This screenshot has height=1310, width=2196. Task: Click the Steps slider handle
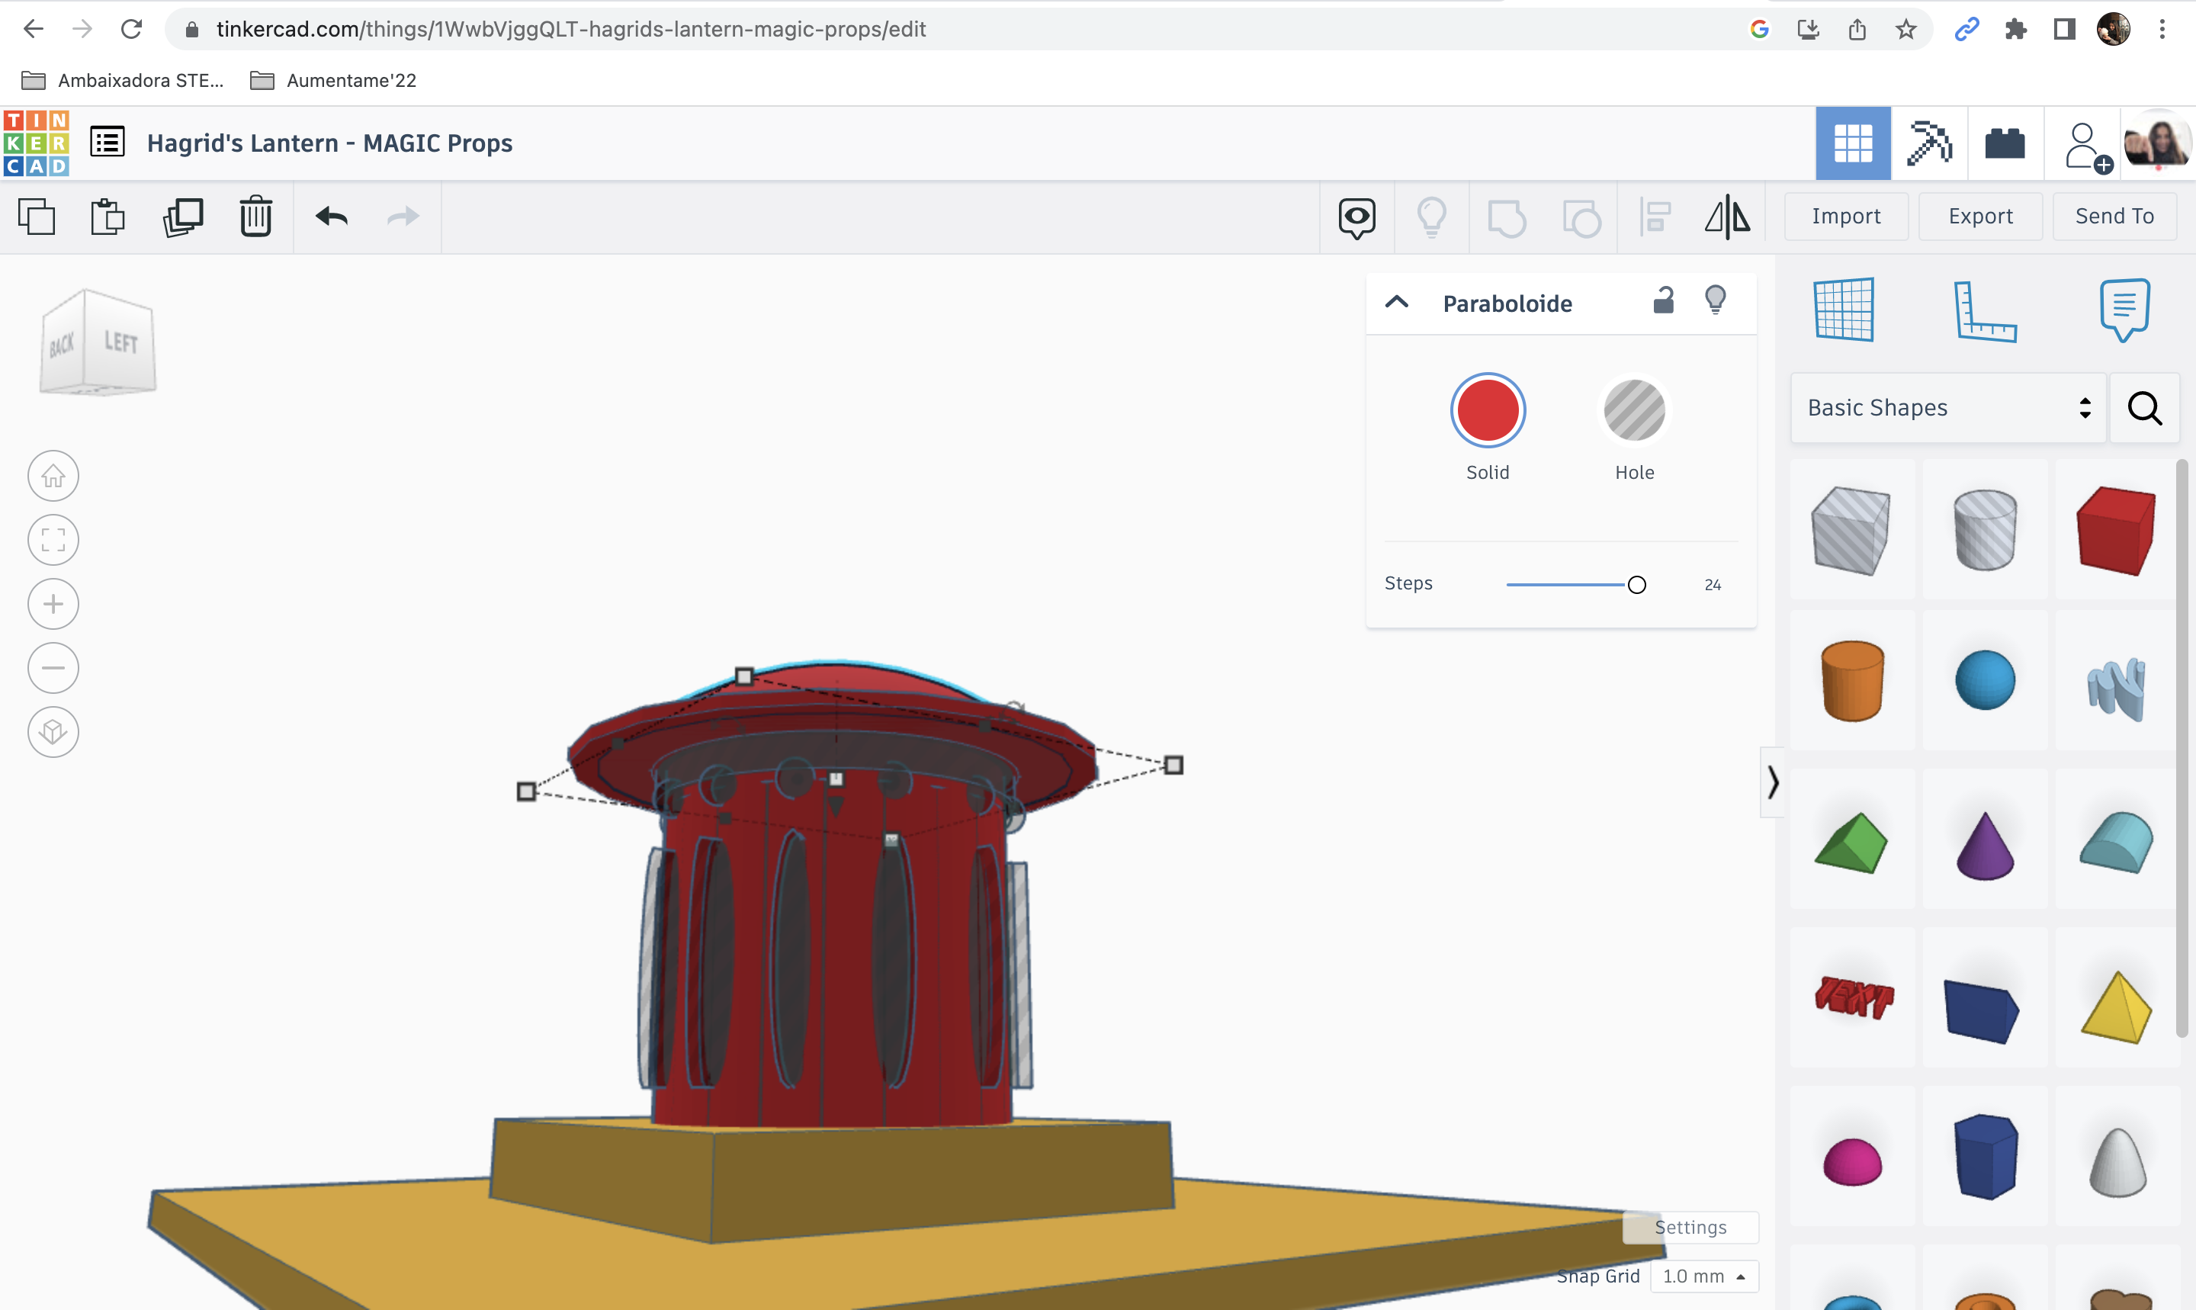point(1636,583)
